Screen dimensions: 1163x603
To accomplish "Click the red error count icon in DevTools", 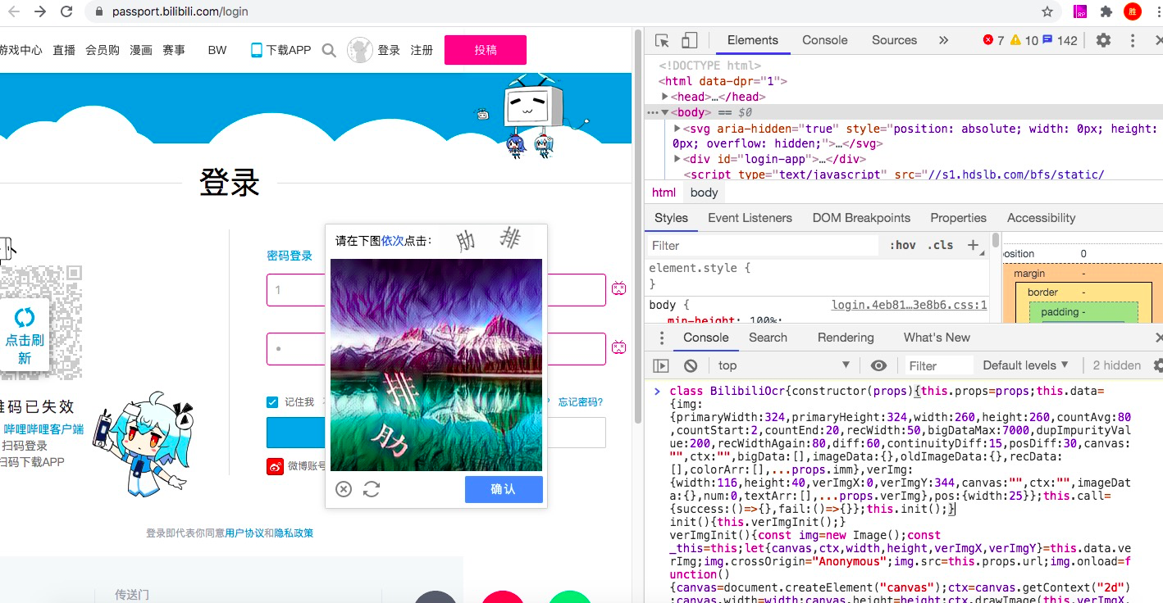I will pos(988,40).
